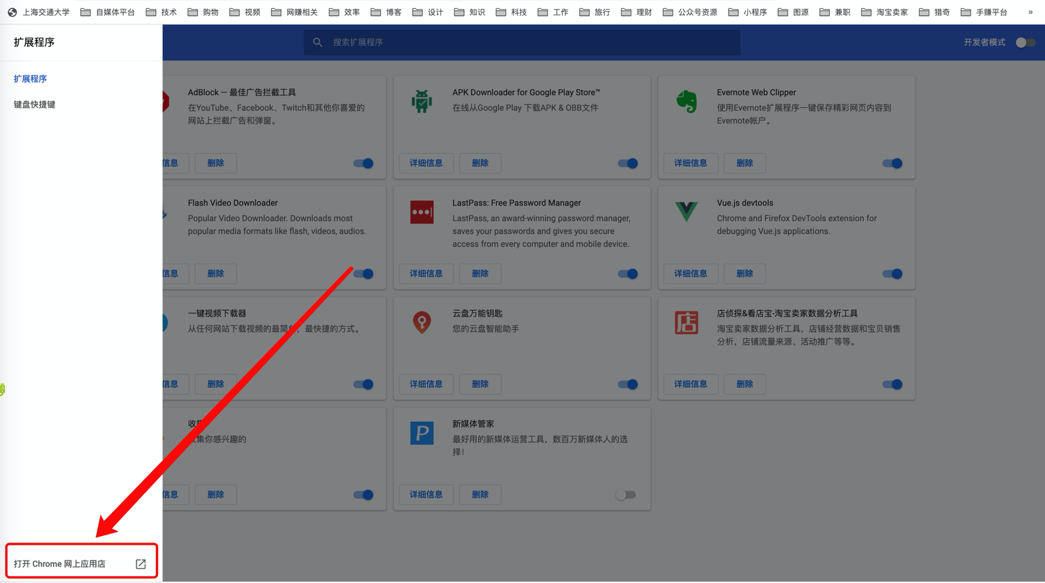The height and width of the screenshot is (583, 1045).
Task: Click 删除 for 新媒体管家
Action: [x=480, y=494]
